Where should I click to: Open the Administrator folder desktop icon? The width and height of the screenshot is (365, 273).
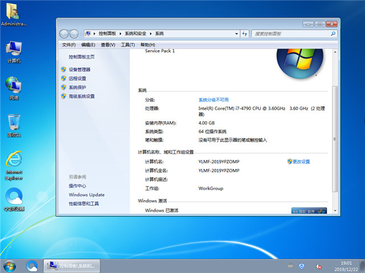(x=13, y=14)
